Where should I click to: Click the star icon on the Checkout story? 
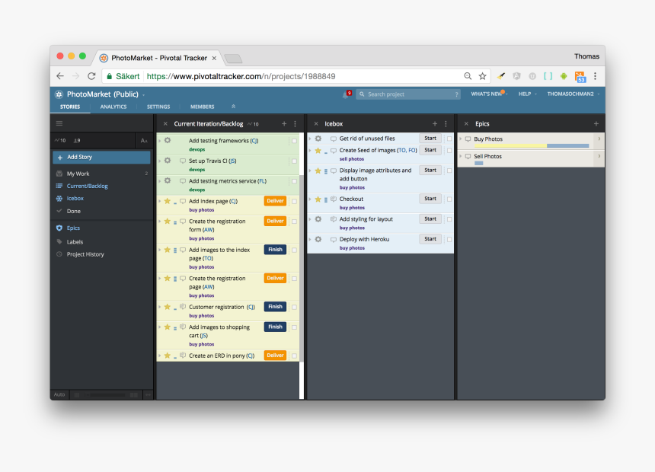(318, 199)
